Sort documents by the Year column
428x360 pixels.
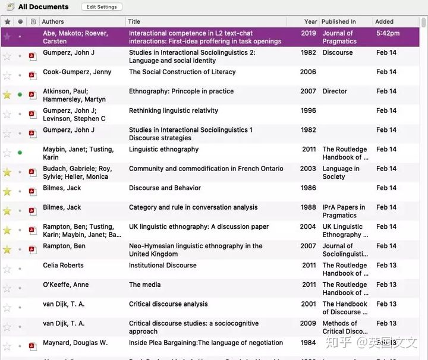click(x=311, y=21)
